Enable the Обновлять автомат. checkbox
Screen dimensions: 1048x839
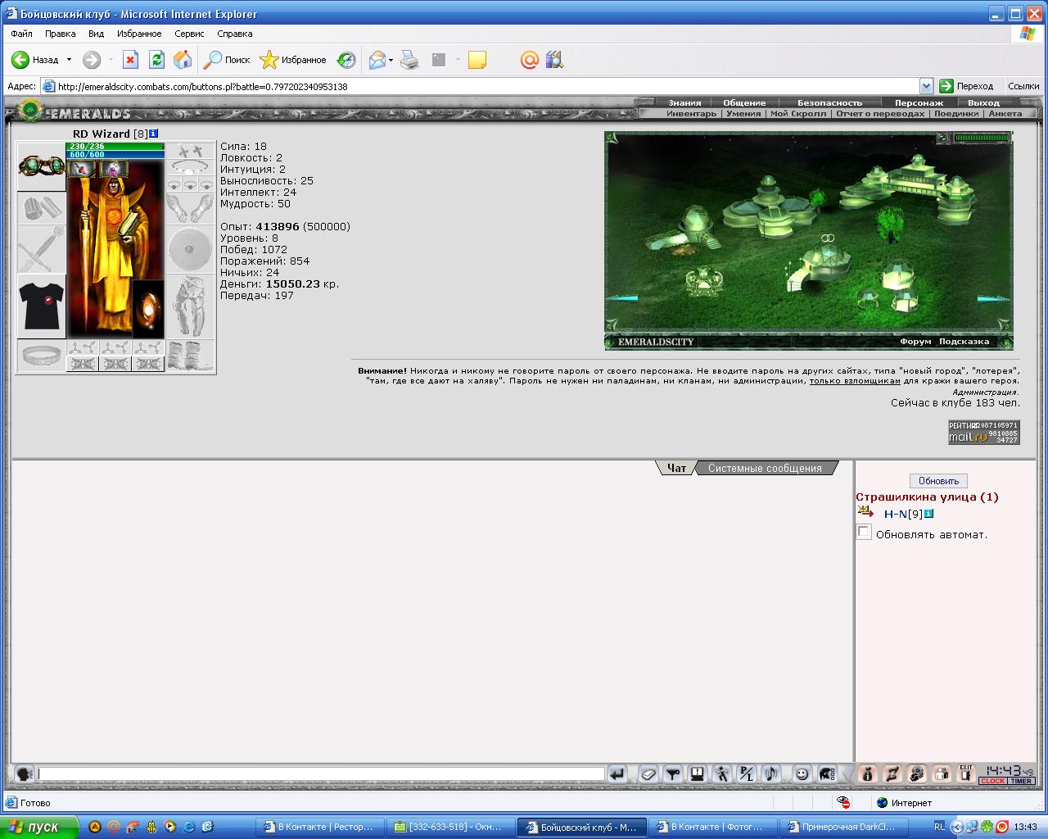click(x=864, y=533)
